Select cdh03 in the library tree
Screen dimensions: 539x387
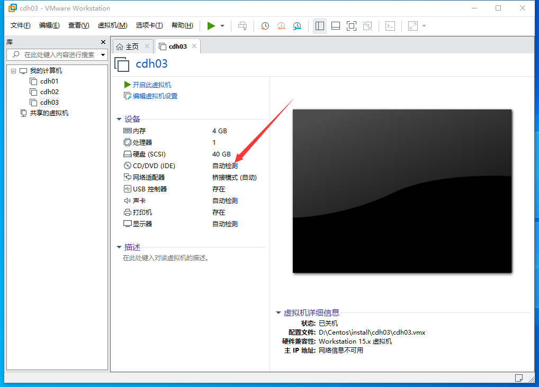[49, 103]
